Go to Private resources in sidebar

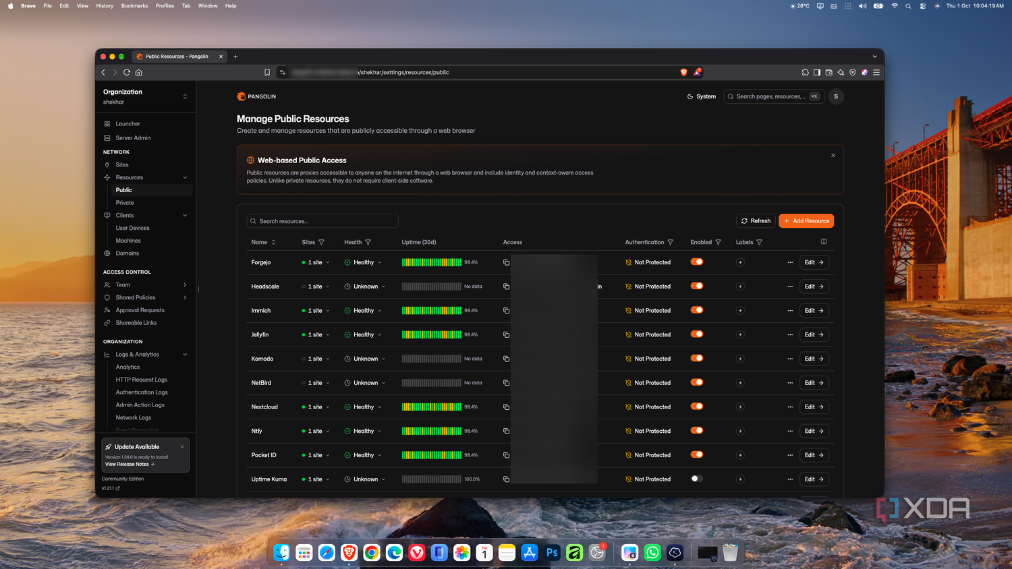coord(125,203)
